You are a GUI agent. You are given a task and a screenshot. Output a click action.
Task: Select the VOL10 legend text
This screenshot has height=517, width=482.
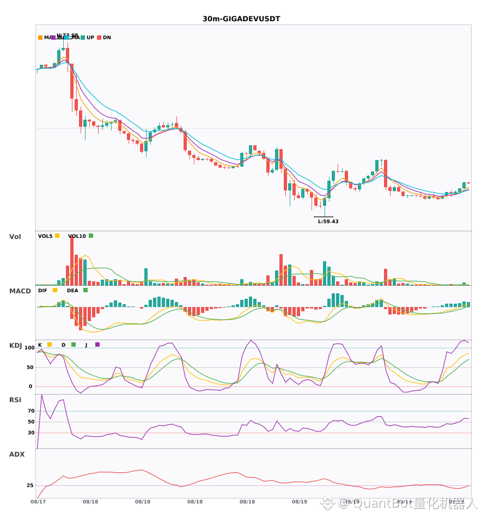pos(77,236)
